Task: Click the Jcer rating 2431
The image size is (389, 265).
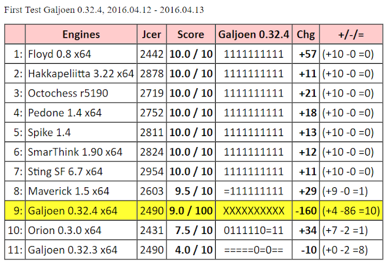Action: click(151, 230)
